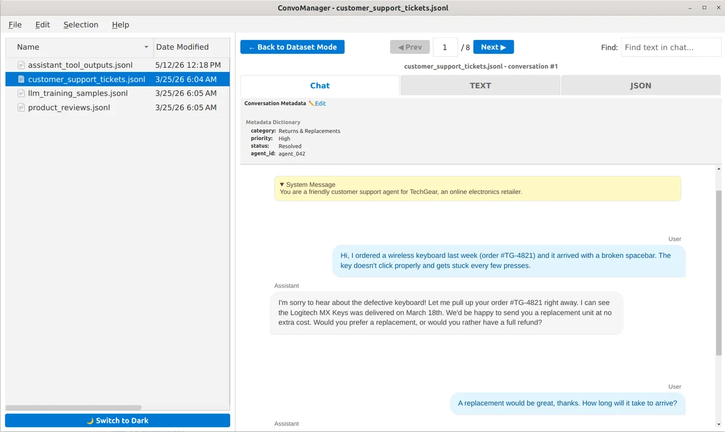Open the Selection menu
Screen dimensions: 725x432
[81, 25]
